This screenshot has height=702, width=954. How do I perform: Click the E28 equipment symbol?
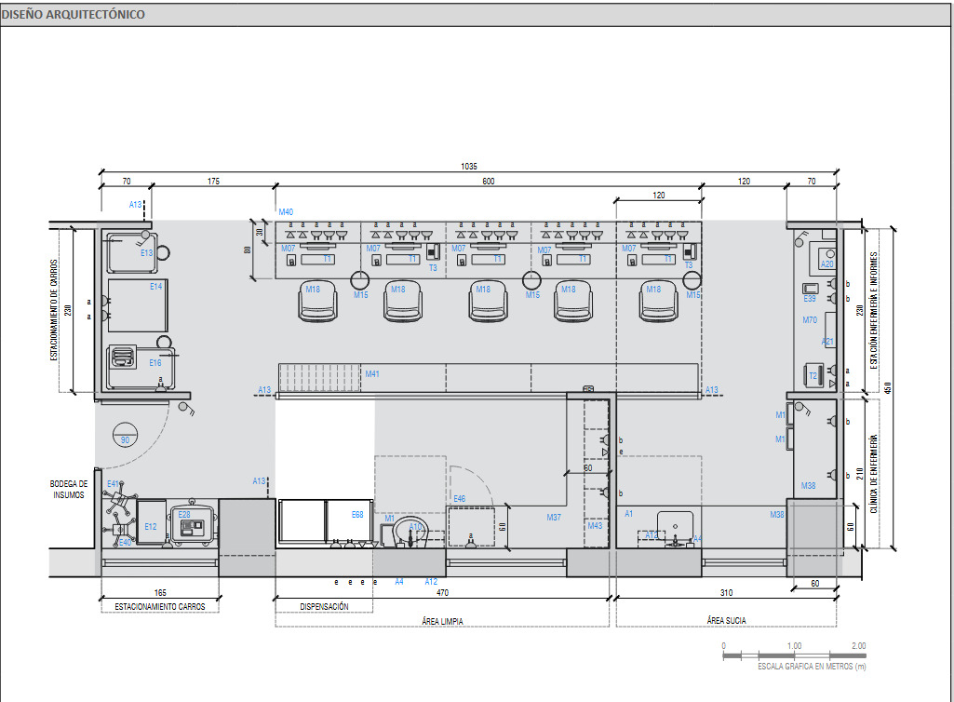[x=193, y=525]
